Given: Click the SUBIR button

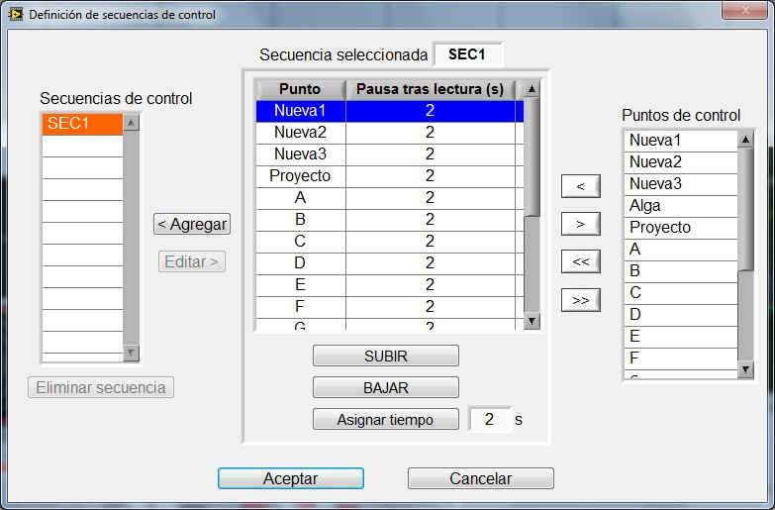Looking at the screenshot, I should point(385,357).
